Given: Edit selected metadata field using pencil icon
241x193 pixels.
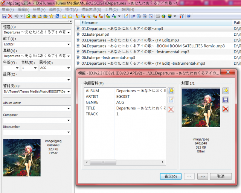Looking at the screenshot, I should 171,100.
